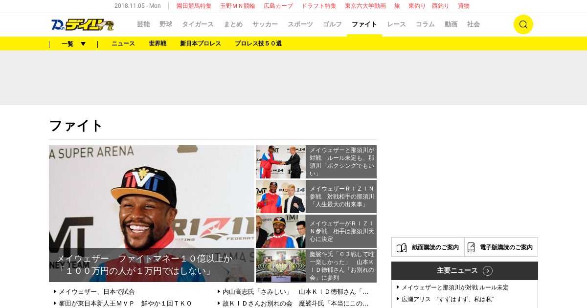
Task: Select 新日本プロレス in the yellow bar
Action: click(201, 44)
